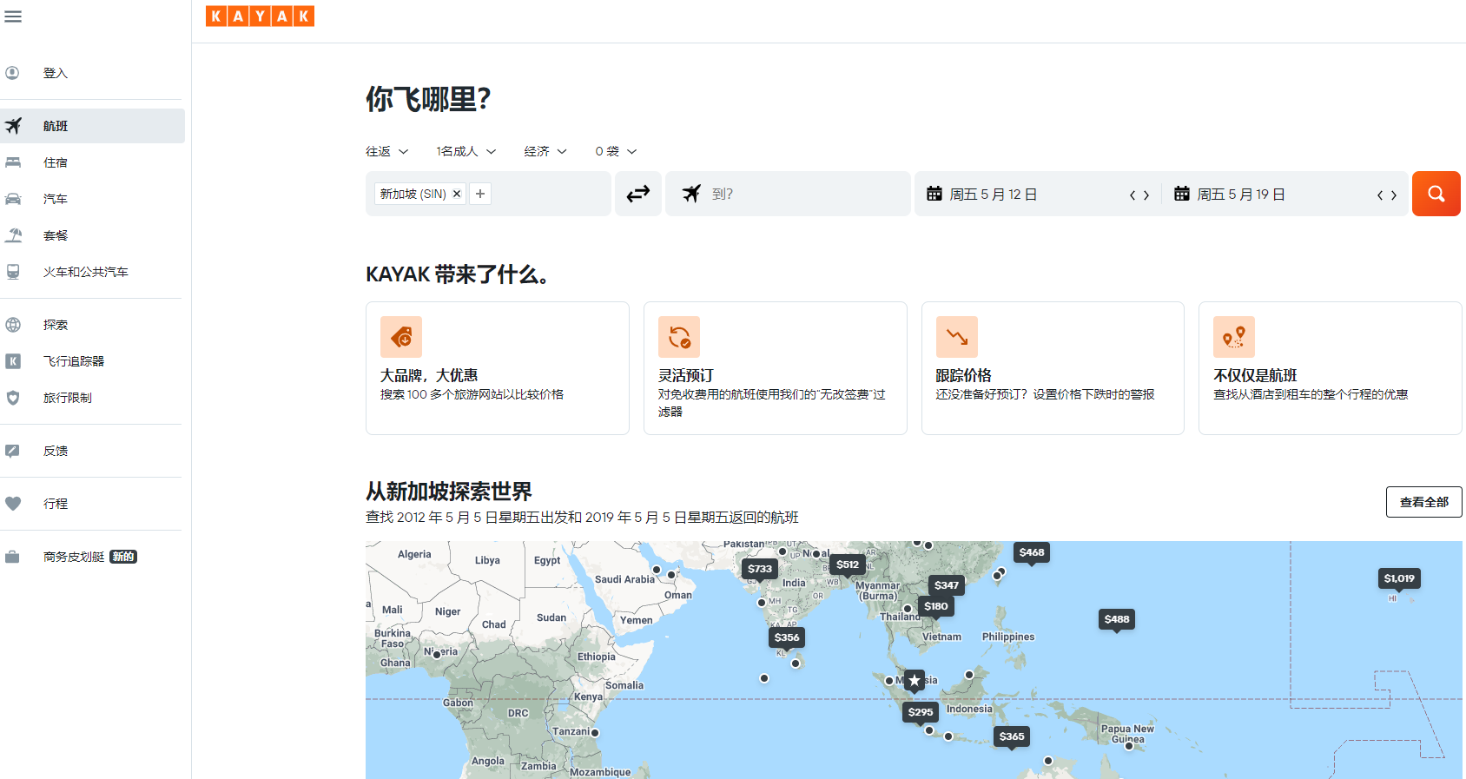The width and height of the screenshot is (1466, 779).
Task: Click the 到? destination input field
Action: [x=799, y=194]
